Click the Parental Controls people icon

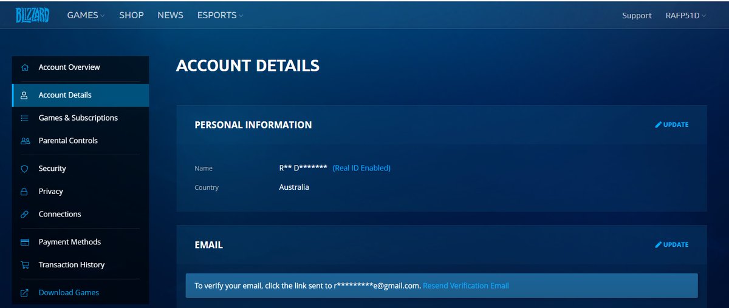25,141
